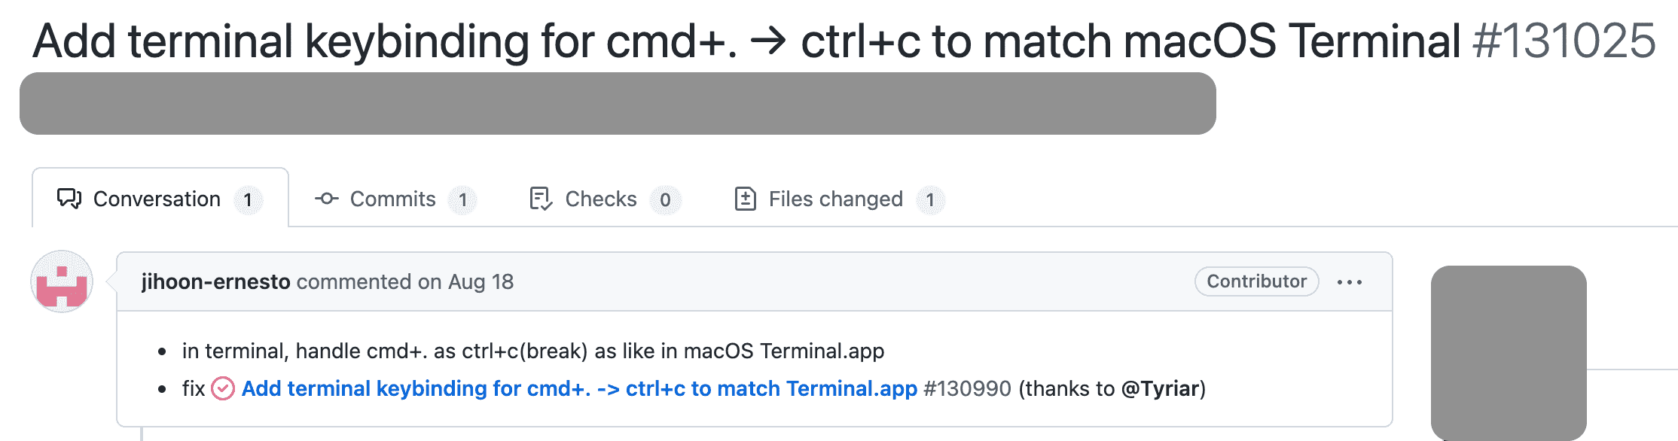Switch to the Conversation tab

click(x=157, y=199)
